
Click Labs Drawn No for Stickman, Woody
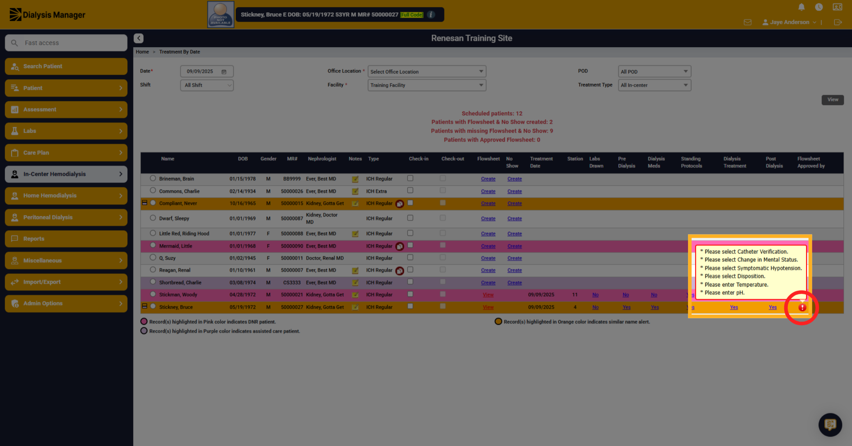coord(595,295)
